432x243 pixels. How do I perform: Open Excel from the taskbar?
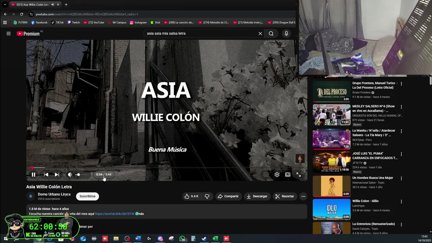215,239
